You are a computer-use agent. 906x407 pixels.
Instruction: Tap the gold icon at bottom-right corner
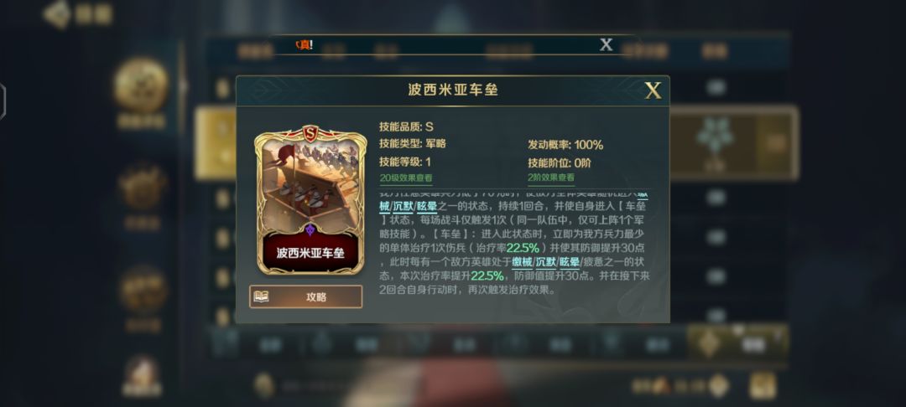point(763,386)
